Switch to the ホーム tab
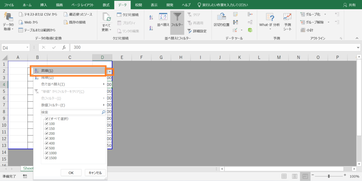Viewport: 362px width, 181px height. coord(27,5)
